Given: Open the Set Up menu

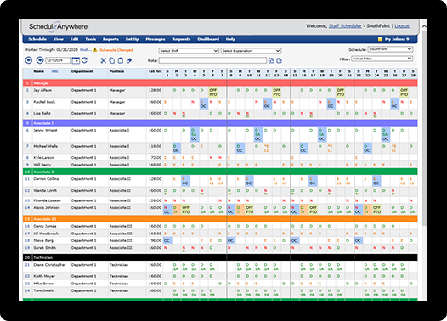Looking at the screenshot, I should coord(132,39).
